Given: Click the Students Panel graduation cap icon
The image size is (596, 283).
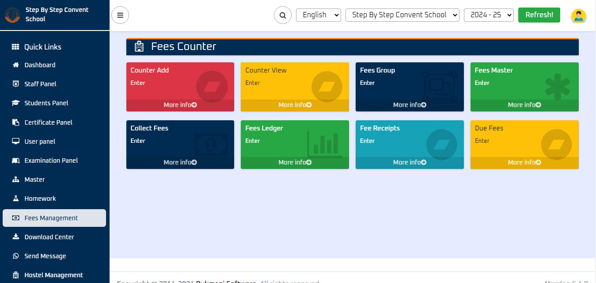Looking at the screenshot, I should pos(16,103).
